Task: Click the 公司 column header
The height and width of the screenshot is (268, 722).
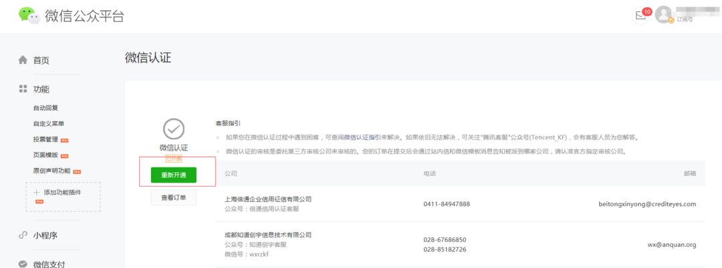Action: pyautogui.click(x=231, y=174)
